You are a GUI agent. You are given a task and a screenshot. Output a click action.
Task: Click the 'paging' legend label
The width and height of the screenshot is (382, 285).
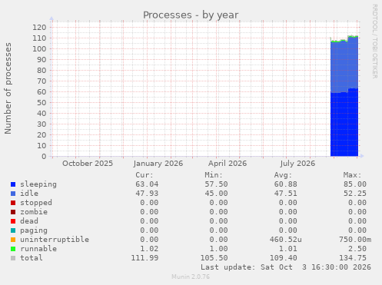tap(34, 230)
